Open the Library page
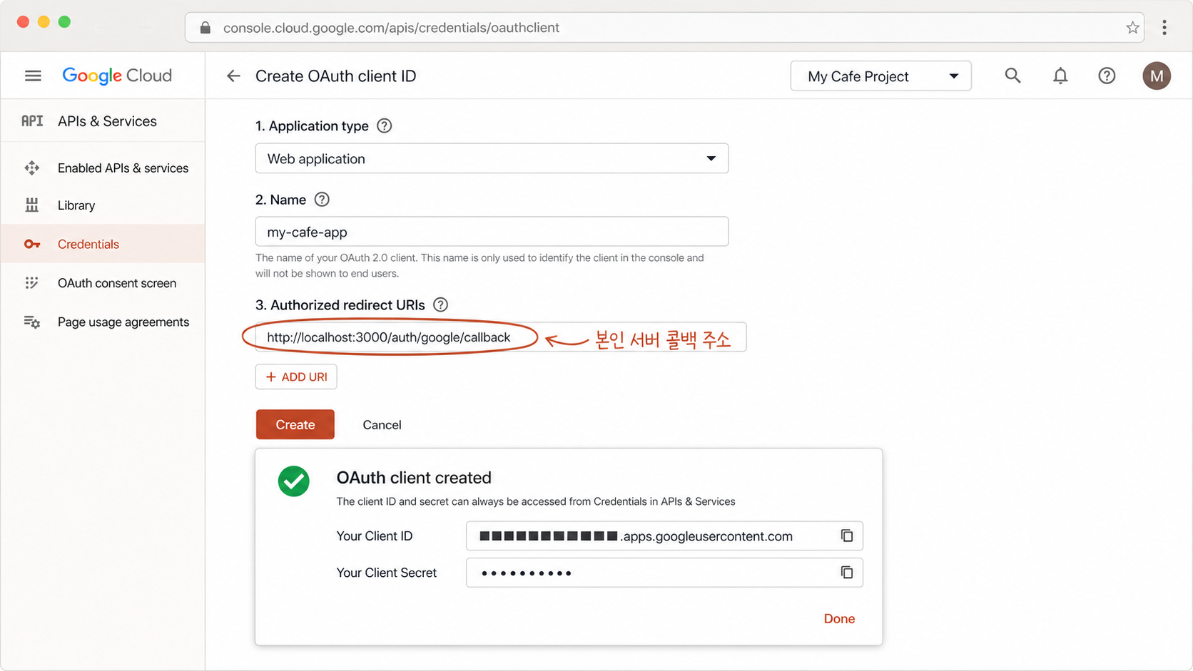The width and height of the screenshot is (1193, 671). tap(103, 205)
